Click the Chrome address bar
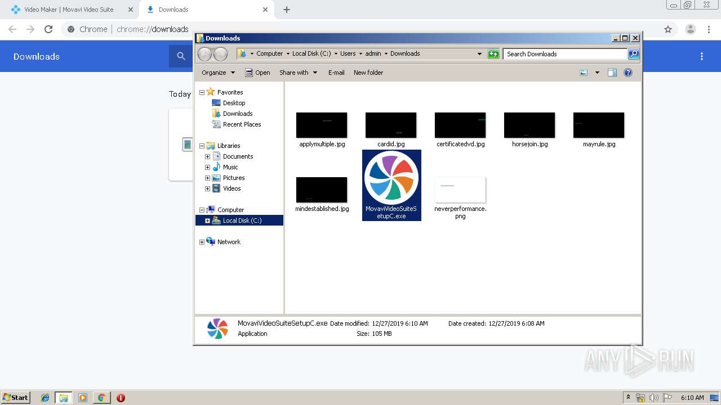 [360, 29]
